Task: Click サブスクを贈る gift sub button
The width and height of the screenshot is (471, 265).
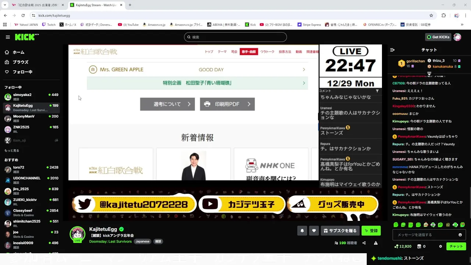Action: 340,231
